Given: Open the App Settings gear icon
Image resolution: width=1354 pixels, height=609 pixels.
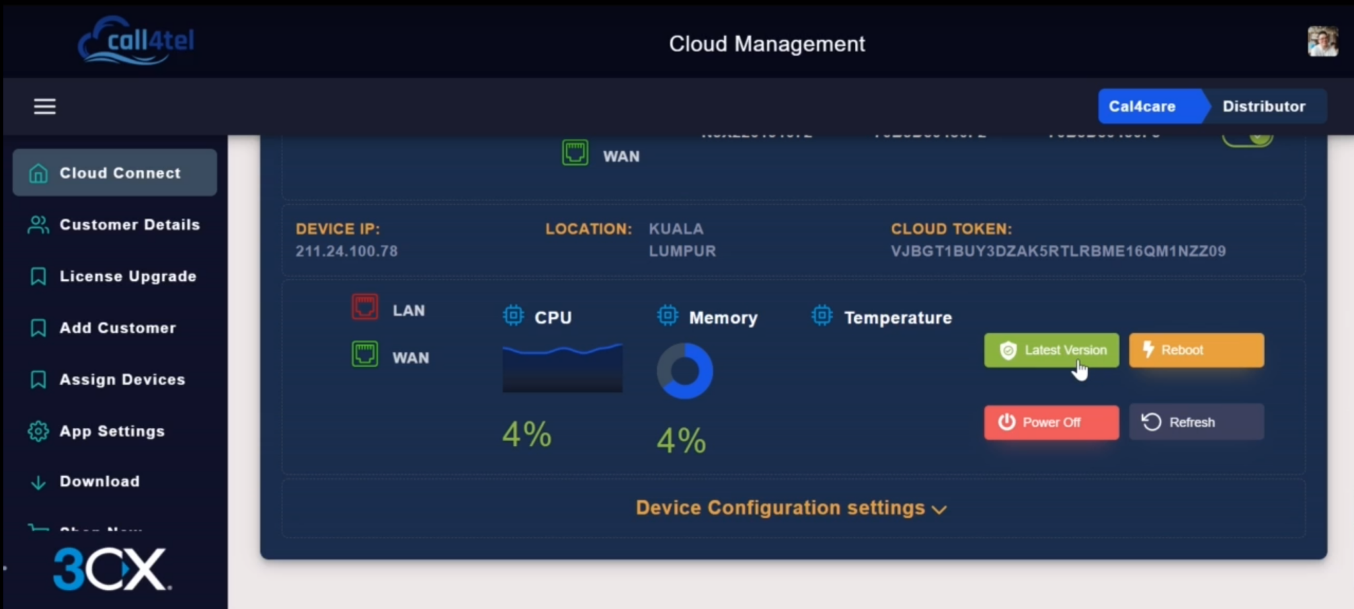Looking at the screenshot, I should (38, 431).
